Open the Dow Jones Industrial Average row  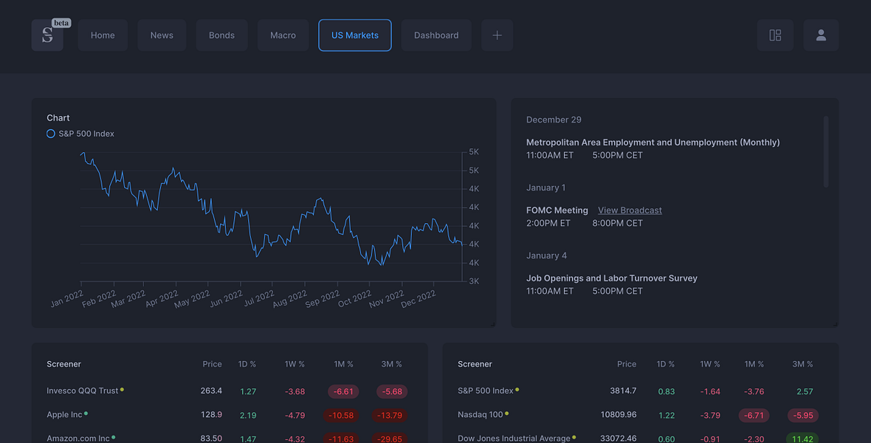tap(640, 439)
